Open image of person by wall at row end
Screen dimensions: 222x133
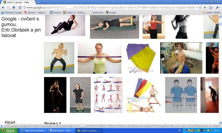point(211,27)
